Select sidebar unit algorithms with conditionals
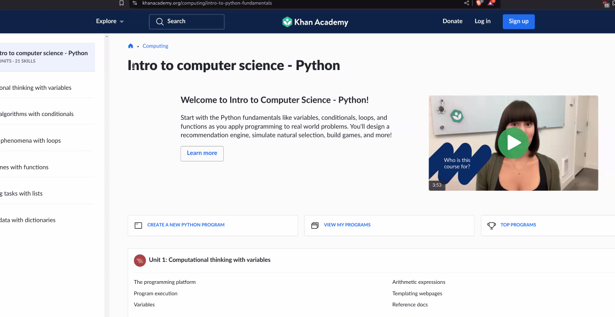Screen dimensions: 615x317 click(37, 114)
